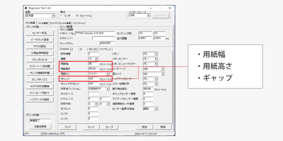Screen dimensions: 283x141
Task: Switch to the プリンタ配置 tab
Action: click(x=30, y=23)
